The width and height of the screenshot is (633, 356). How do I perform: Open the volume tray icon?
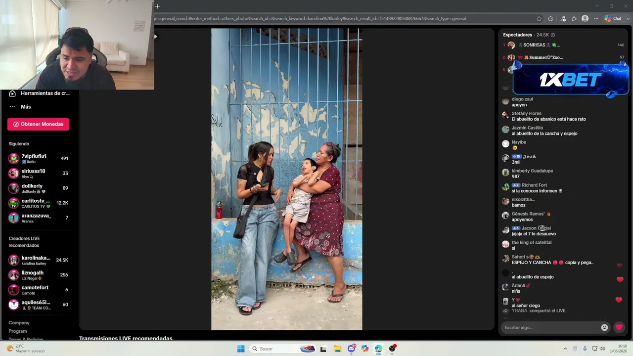(602, 349)
